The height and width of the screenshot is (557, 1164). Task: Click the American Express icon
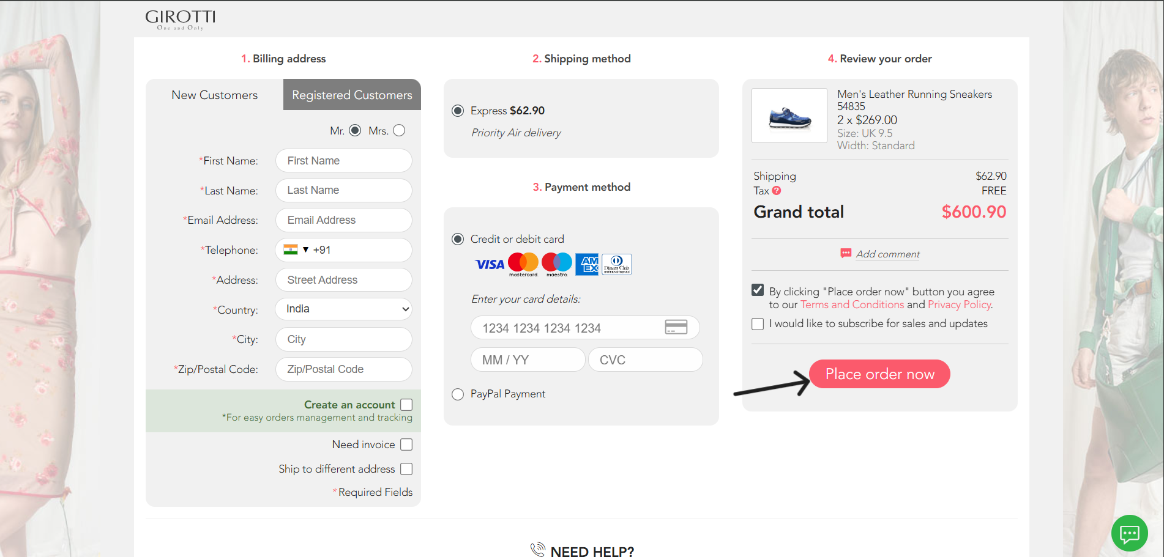click(x=587, y=264)
